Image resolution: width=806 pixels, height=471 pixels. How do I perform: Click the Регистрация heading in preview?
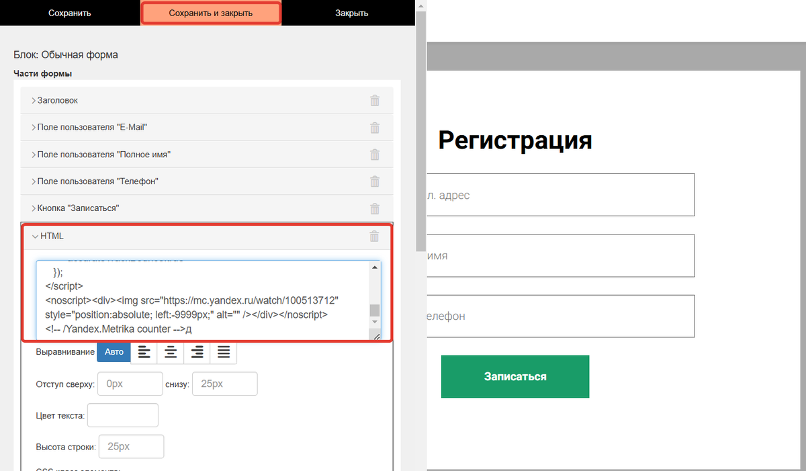[x=515, y=140]
